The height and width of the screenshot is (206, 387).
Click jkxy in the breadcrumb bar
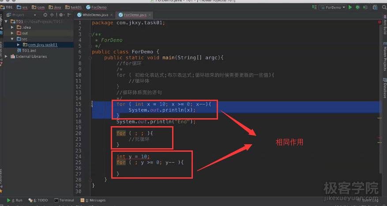(55, 7)
